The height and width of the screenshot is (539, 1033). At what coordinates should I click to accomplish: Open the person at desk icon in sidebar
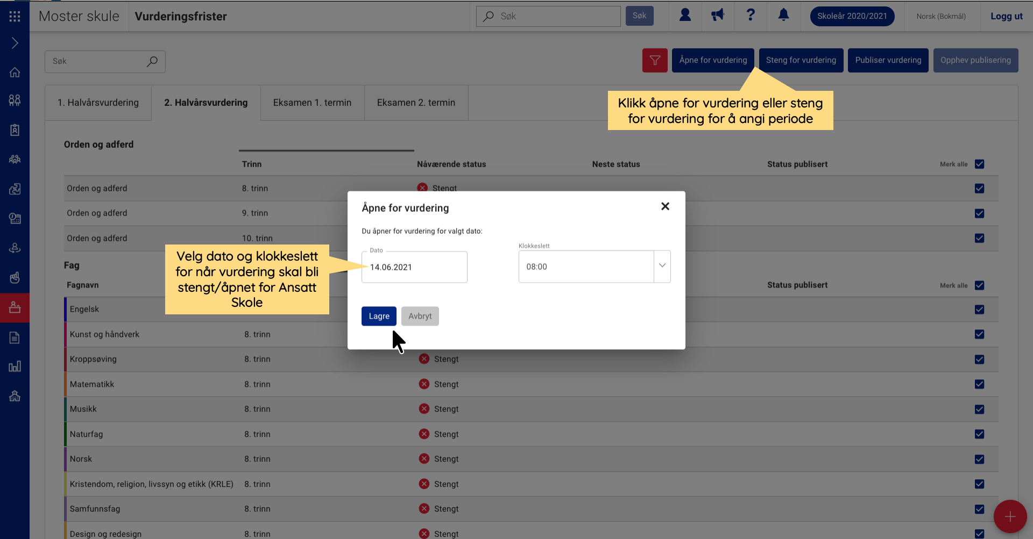click(x=15, y=248)
